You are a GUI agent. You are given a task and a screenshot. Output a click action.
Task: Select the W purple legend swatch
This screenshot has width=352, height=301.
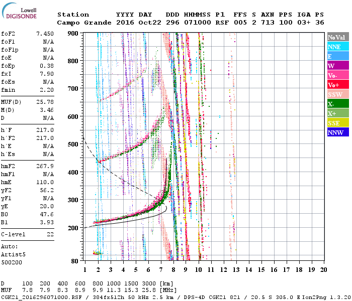(x=338, y=65)
